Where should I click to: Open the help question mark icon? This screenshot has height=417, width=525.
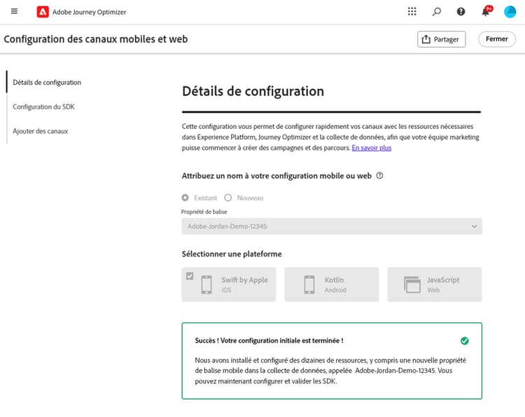tap(461, 12)
